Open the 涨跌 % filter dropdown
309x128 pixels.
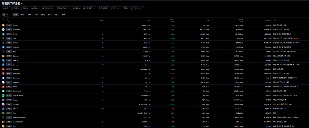(x=116, y=8)
